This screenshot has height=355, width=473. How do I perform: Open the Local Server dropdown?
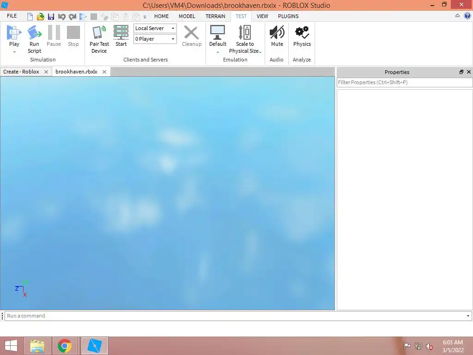click(x=155, y=28)
